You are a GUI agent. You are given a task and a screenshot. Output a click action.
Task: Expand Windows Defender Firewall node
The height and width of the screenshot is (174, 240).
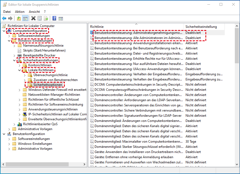[20, 90]
